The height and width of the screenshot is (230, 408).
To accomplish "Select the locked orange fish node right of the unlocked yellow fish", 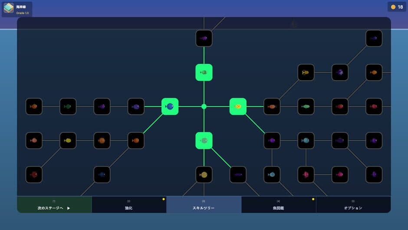I will click(x=272, y=107).
